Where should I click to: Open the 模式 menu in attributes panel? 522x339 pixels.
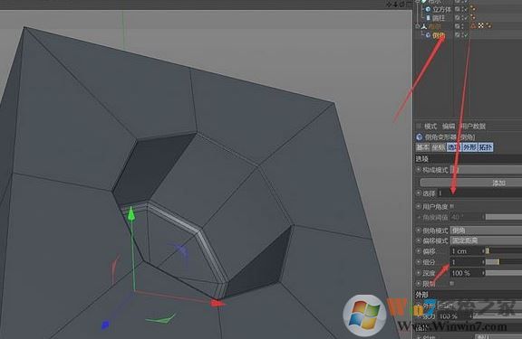(x=430, y=127)
